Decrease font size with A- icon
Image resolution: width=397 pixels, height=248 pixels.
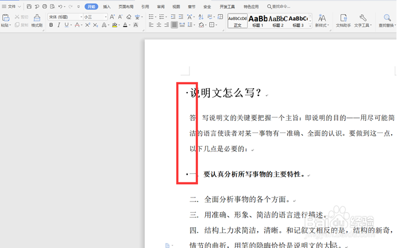tap(120, 17)
